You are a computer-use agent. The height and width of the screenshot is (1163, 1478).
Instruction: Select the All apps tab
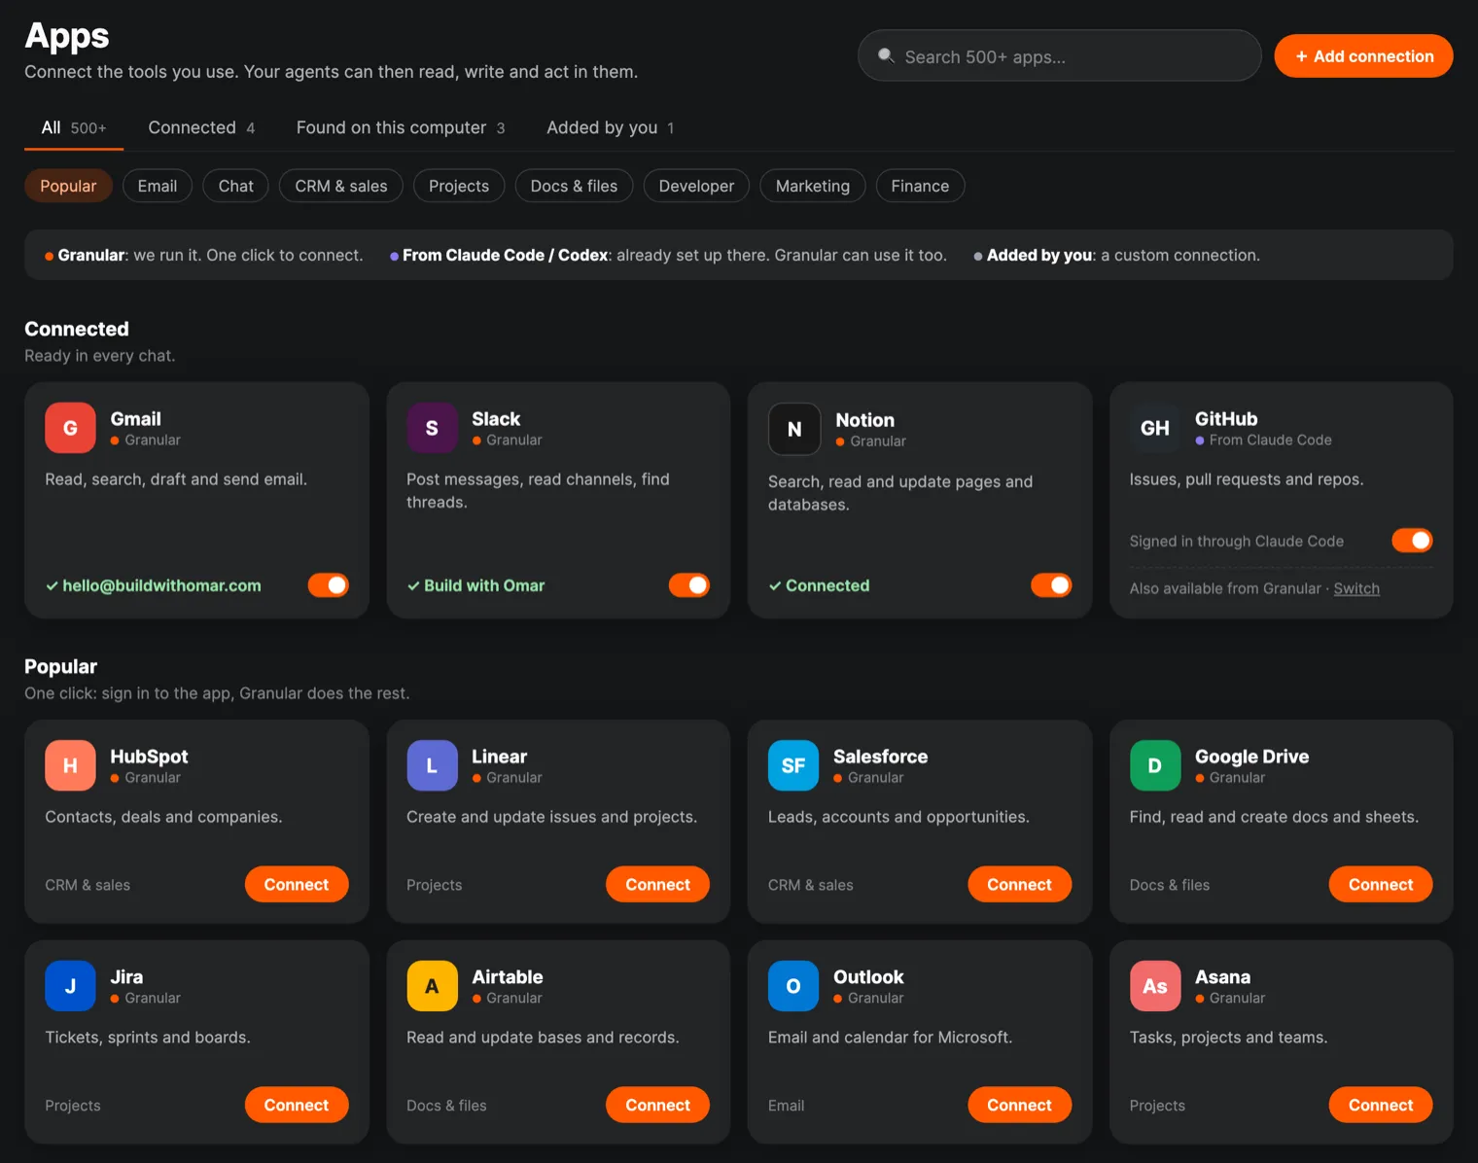click(74, 127)
